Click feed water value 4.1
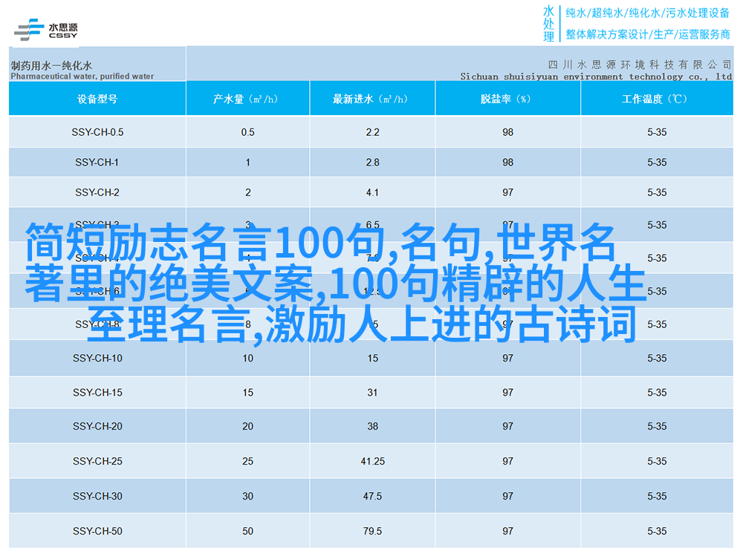The height and width of the screenshot is (556, 743). click(372, 193)
